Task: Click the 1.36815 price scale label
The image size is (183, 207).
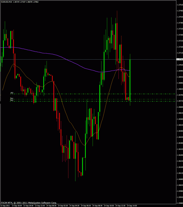Action: click(x=180, y=89)
